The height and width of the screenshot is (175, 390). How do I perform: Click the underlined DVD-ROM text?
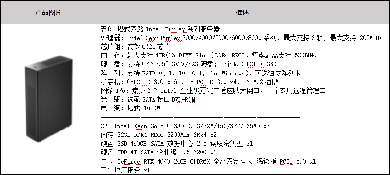[x=183, y=100]
